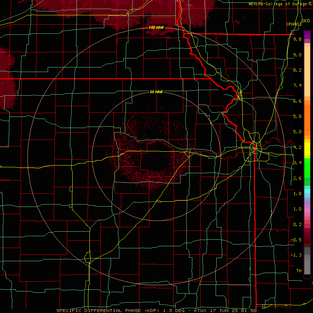The image size is (313, 313).
Task: Click the 0.2 scale value
Action: [x=297, y=225]
